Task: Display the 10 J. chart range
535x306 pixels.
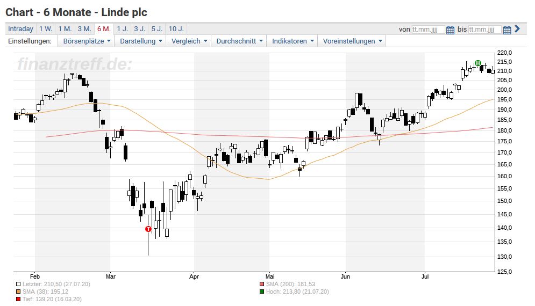Action: 176,29
